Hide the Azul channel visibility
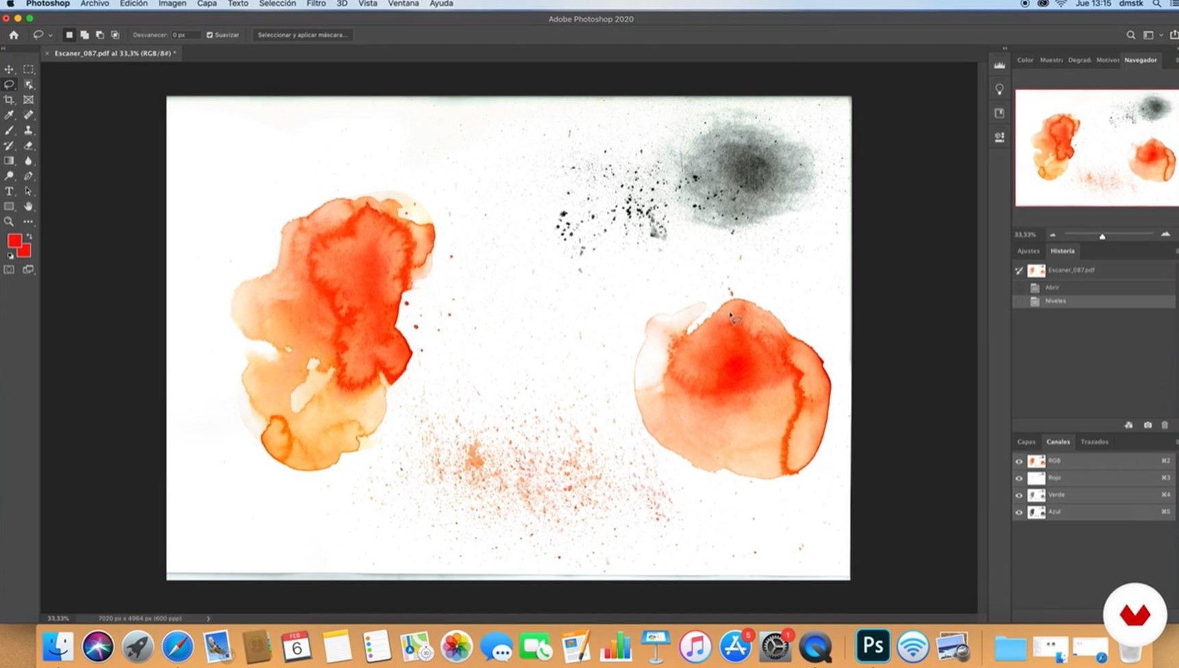This screenshot has height=668, width=1179. click(x=1019, y=512)
